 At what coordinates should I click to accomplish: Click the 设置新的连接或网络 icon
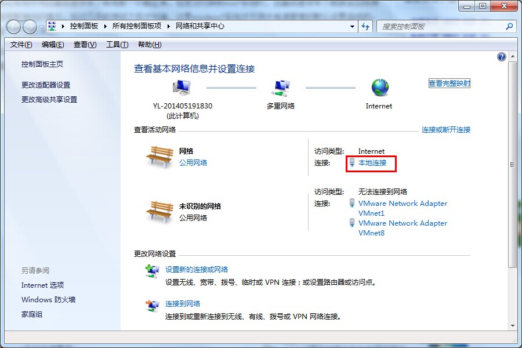(x=153, y=271)
